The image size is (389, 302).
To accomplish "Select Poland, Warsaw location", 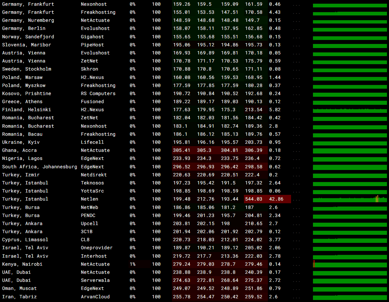I will [22, 77].
